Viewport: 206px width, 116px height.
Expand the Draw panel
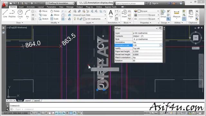(x=20, y=23)
